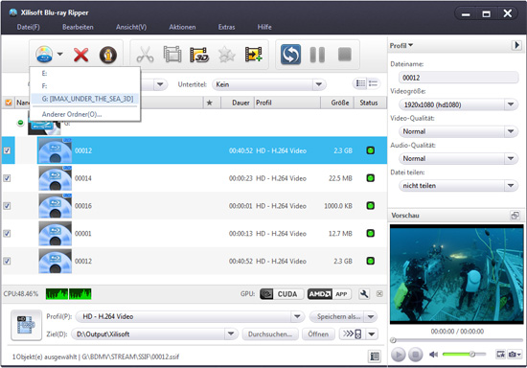This screenshot has width=527, height=368.
Task: Enable AMD APP acceleration
Action: tap(329, 294)
